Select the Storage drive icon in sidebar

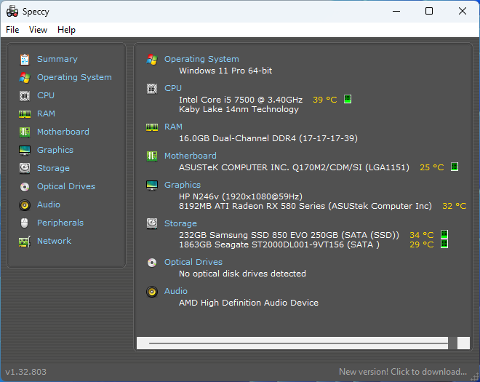click(25, 168)
